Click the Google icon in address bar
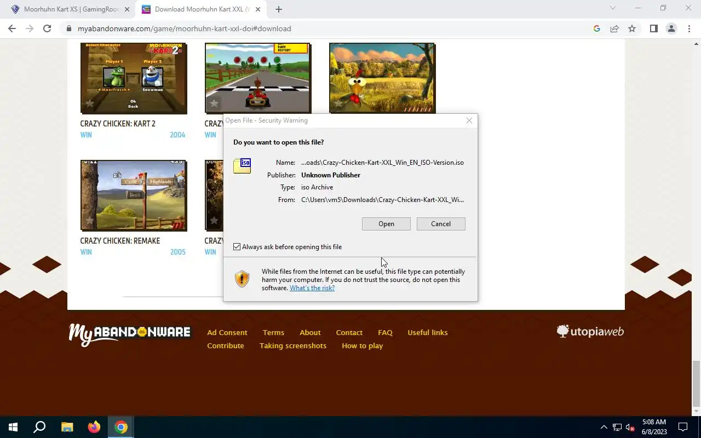Image resolution: width=701 pixels, height=438 pixels. tap(597, 28)
